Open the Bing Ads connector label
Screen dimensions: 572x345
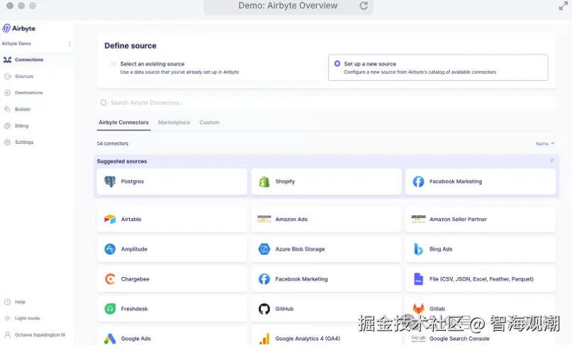(441, 249)
